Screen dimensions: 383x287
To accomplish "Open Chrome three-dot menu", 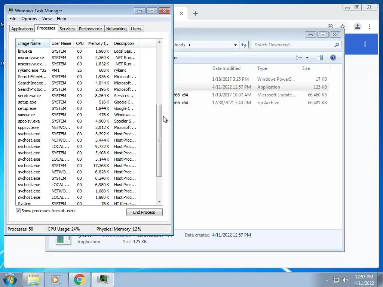I will point(370,27).
